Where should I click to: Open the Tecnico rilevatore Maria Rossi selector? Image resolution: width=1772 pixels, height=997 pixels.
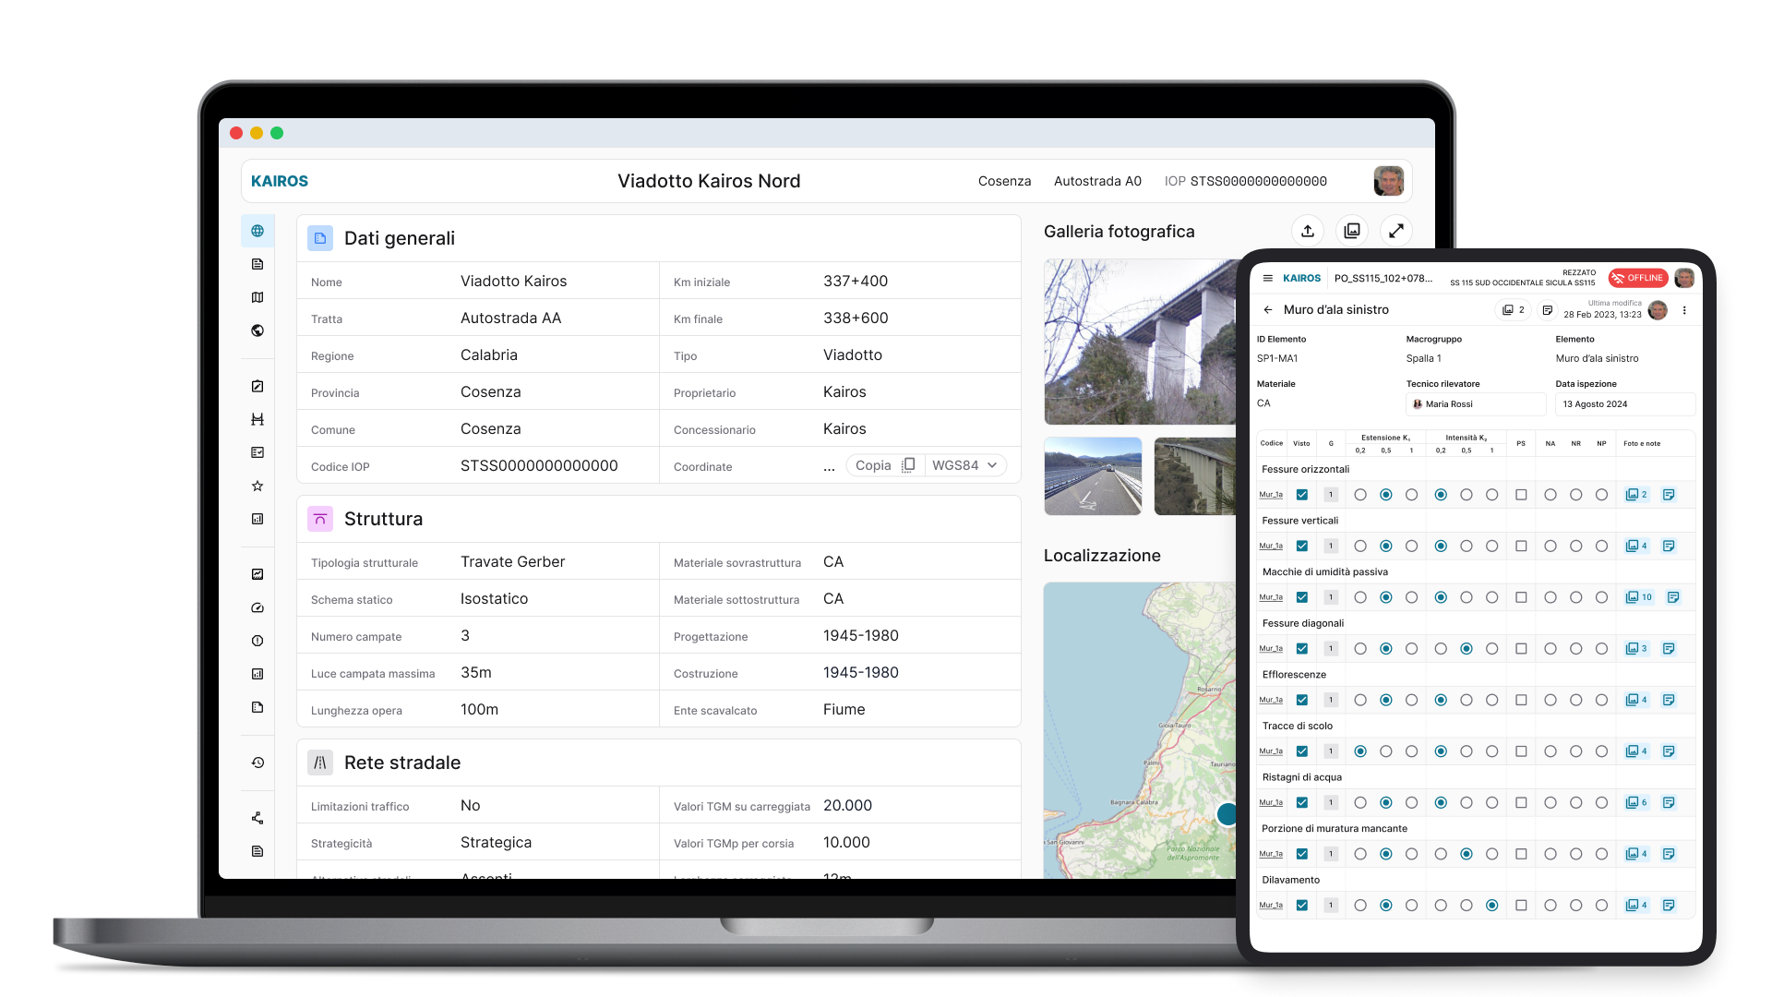coord(1475,404)
